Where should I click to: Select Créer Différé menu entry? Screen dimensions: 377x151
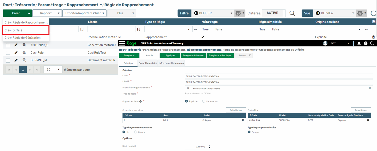pos(26,30)
